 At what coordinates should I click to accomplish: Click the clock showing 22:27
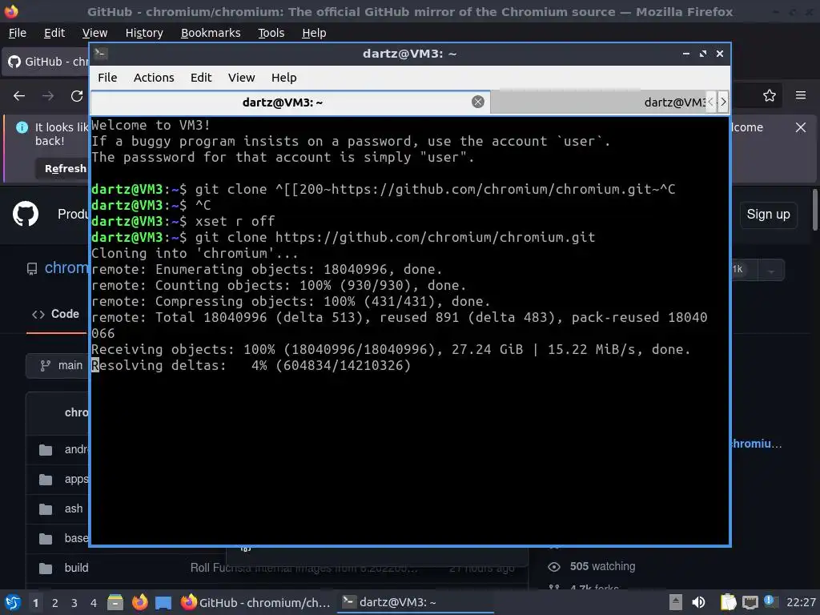click(x=801, y=602)
